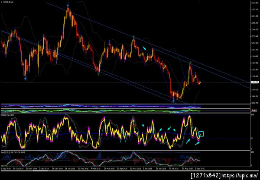
Task: Click the 2 Dec 2014 date label
Action: (x=44, y=169)
